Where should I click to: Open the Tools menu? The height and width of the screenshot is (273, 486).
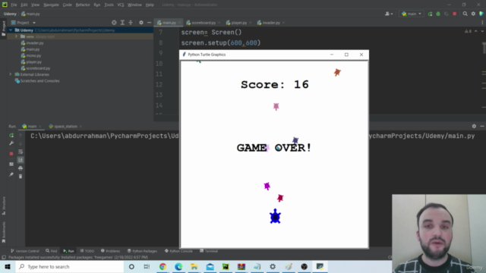click(109, 5)
